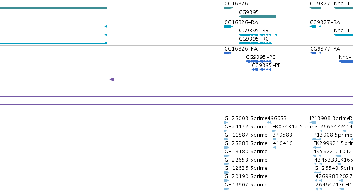Click the 495572 EST label
353x191 pixels.
point(323,151)
